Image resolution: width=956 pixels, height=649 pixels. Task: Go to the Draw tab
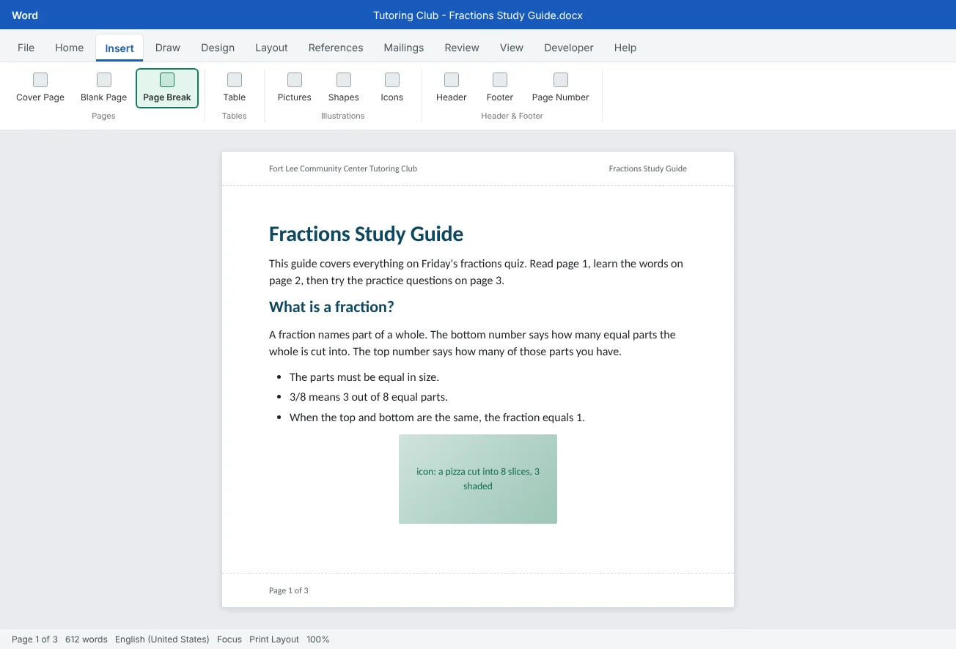click(168, 48)
